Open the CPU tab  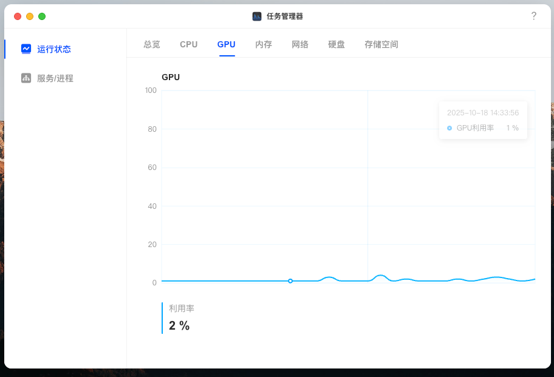pos(188,44)
